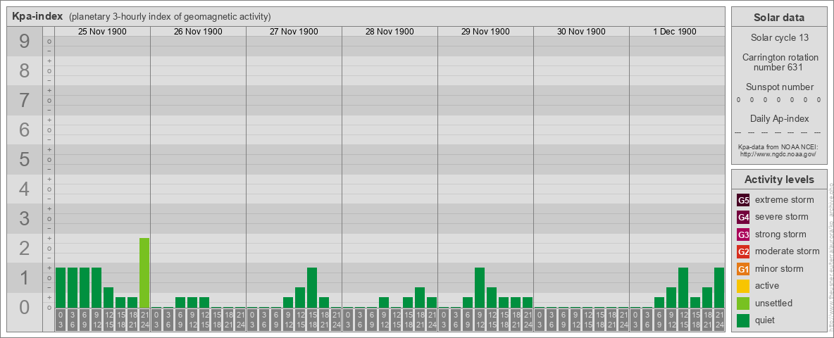Click the 21-24 bar on 1 Dec 1900
834x338 pixels.
click(x=719, y=287)
